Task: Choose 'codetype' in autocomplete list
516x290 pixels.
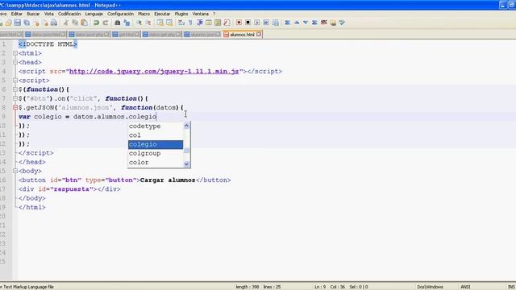Action: tap(156, 126)
